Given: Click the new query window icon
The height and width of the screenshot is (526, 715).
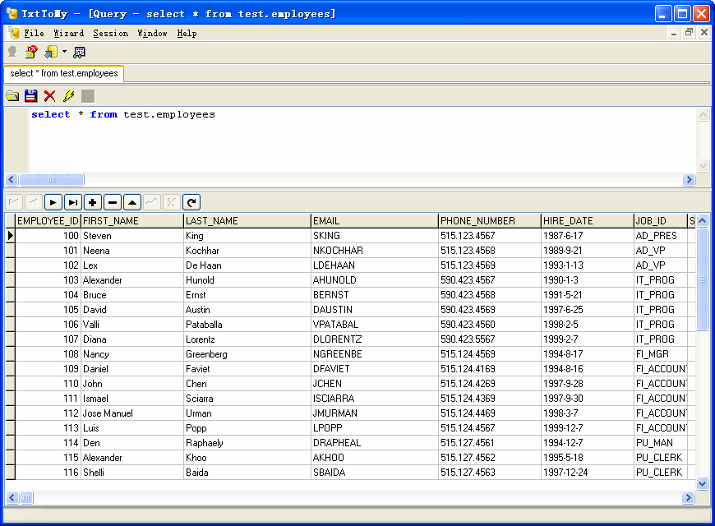Looking at the screenshot, I should (x=51, y=53).
